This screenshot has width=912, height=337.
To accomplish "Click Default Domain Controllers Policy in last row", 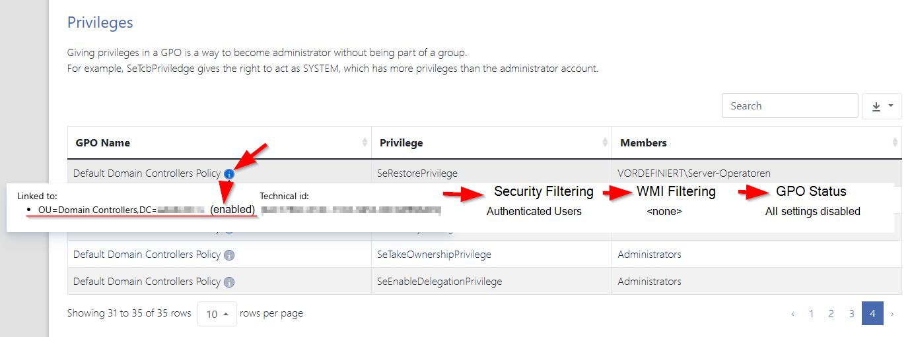I will click(147, 282).
